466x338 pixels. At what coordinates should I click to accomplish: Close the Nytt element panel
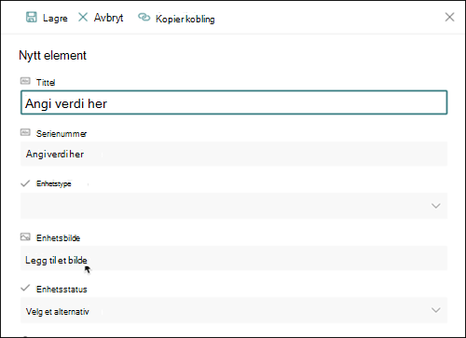point(449,17)
